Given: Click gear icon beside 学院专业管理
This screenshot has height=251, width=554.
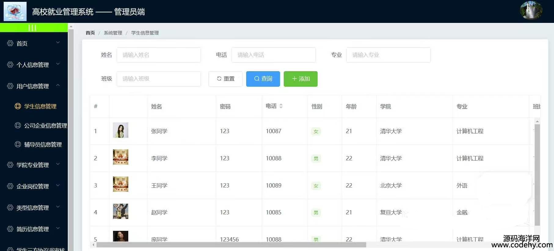Looking at the screenshot, I should [10, 165].
